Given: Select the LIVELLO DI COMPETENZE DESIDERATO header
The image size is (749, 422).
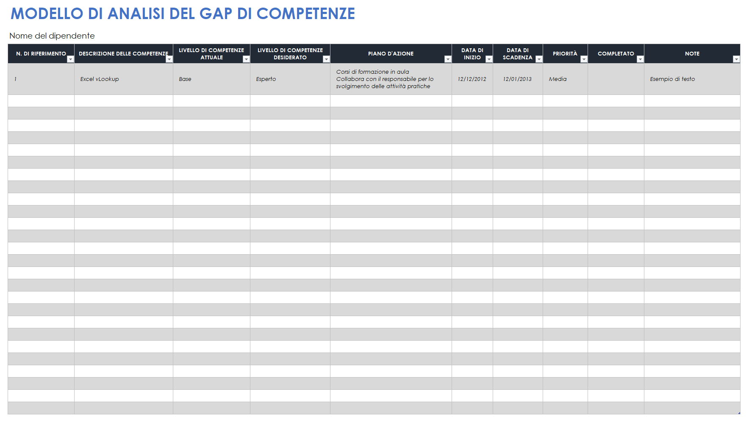Looking at the screenshot, I should tap(290, 54).
